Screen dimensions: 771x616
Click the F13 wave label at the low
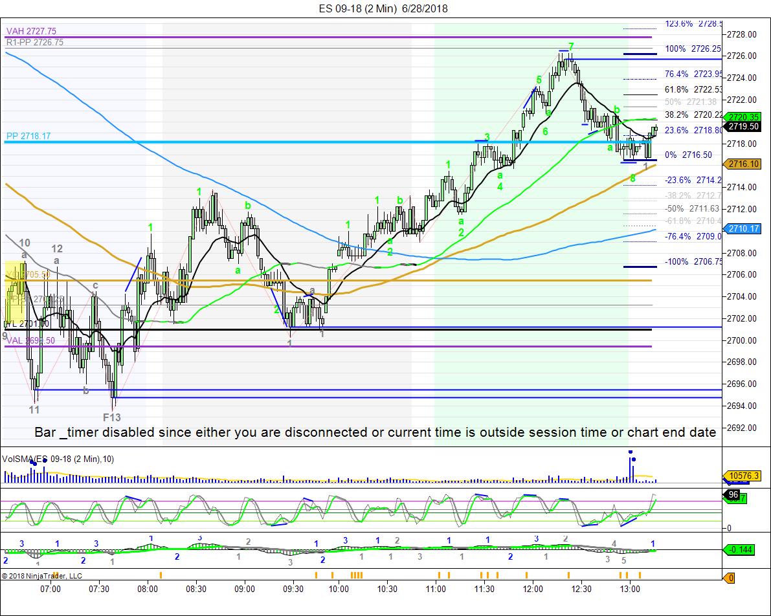[x=111, y=417]
